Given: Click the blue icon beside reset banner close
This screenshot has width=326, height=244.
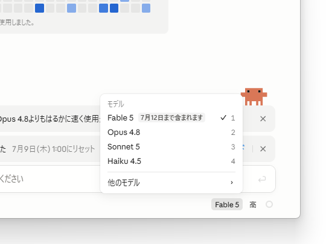Looking at the screenshot, I should [244, 148].
